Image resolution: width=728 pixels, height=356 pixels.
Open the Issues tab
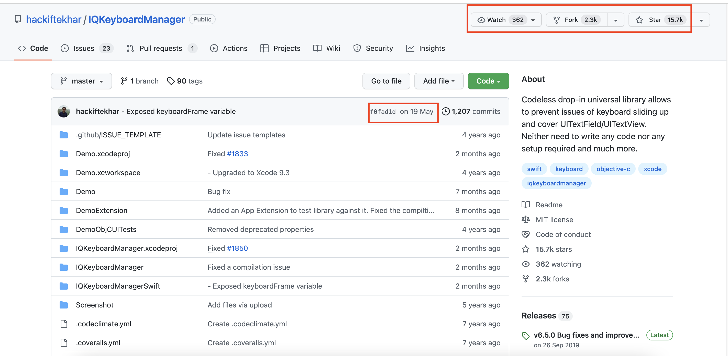(87, 48)
